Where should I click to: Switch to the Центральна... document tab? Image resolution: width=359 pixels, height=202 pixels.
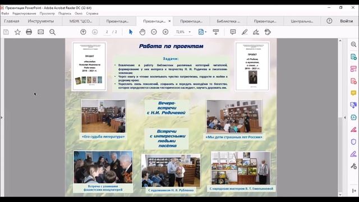(302, 21)
